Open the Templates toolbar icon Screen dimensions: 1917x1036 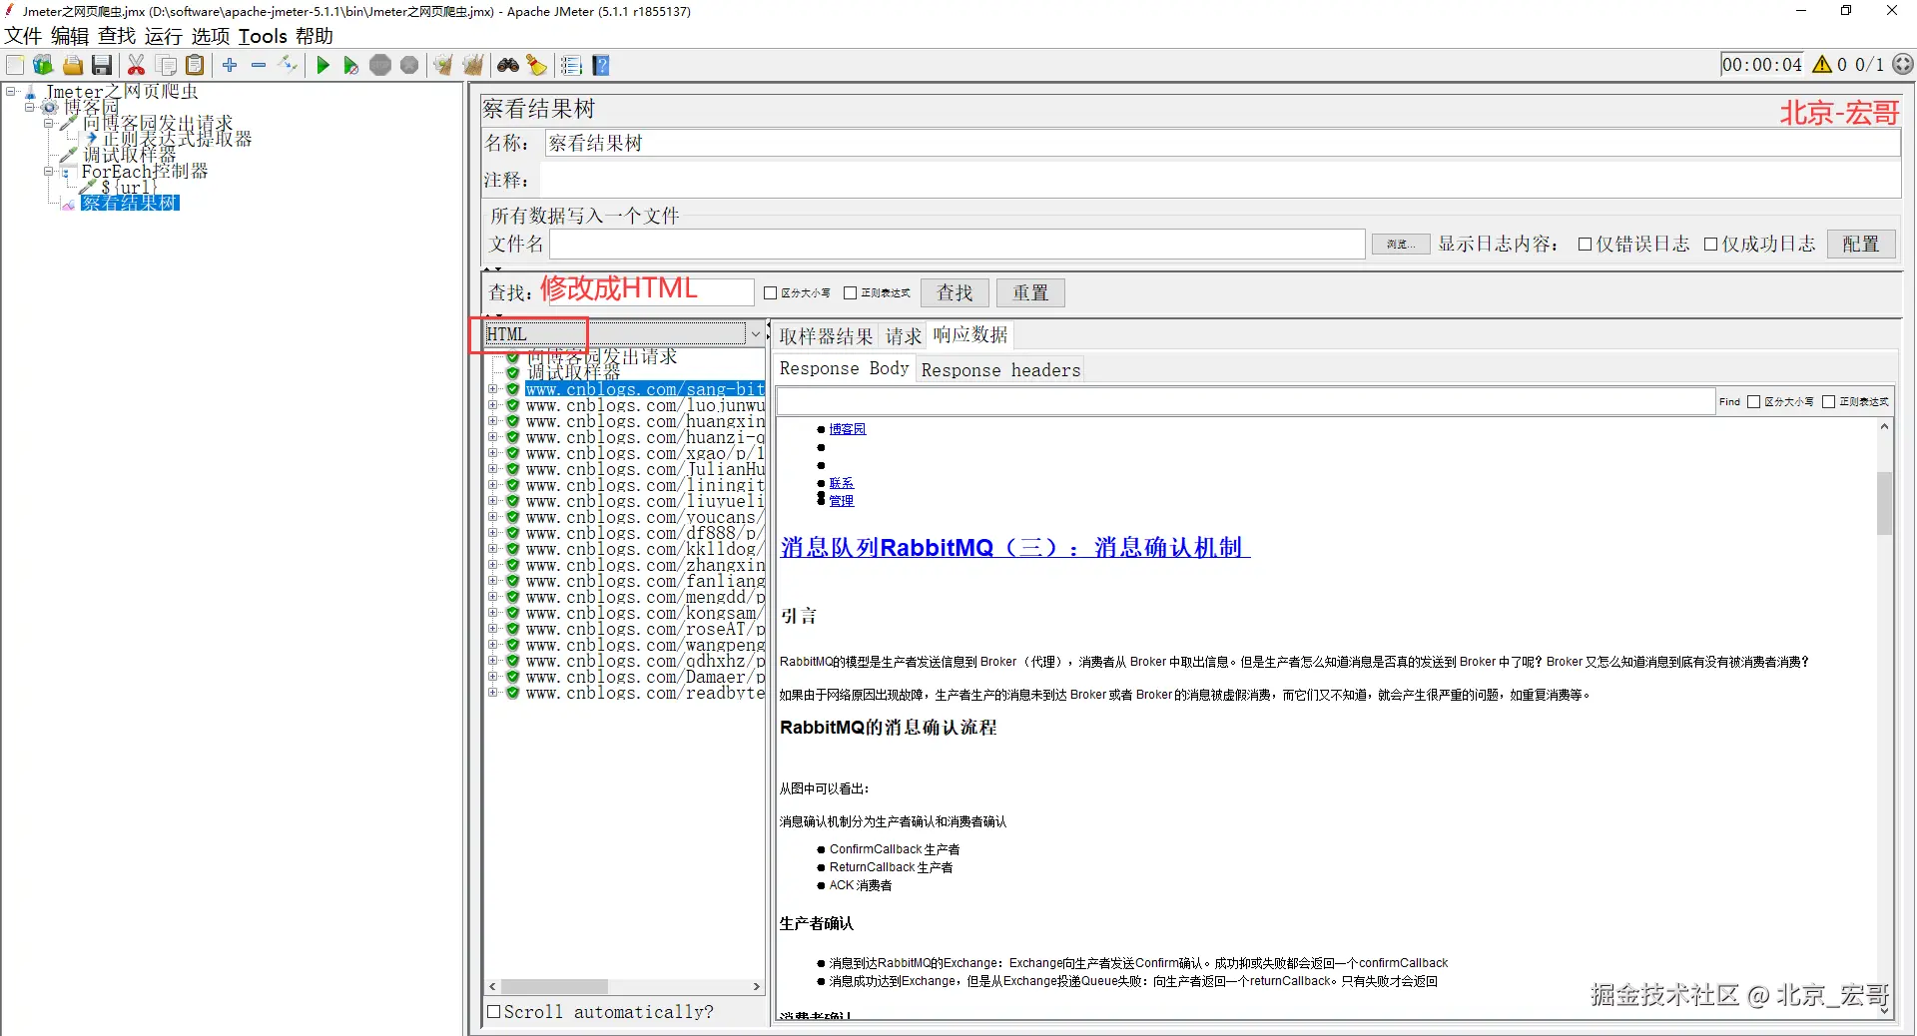tap(43, 65)
